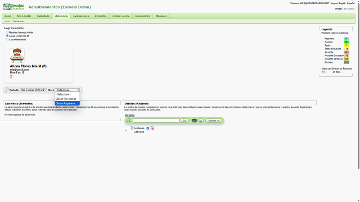The height and width of the screenshot is (202, 360).
Task: Select student Alicea Flores Mia M radio
Action: tap(7, 36)
